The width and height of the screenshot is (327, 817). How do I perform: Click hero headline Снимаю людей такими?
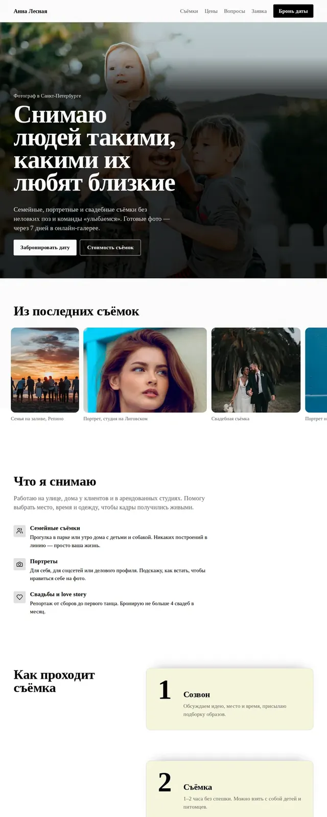[95, 148]
